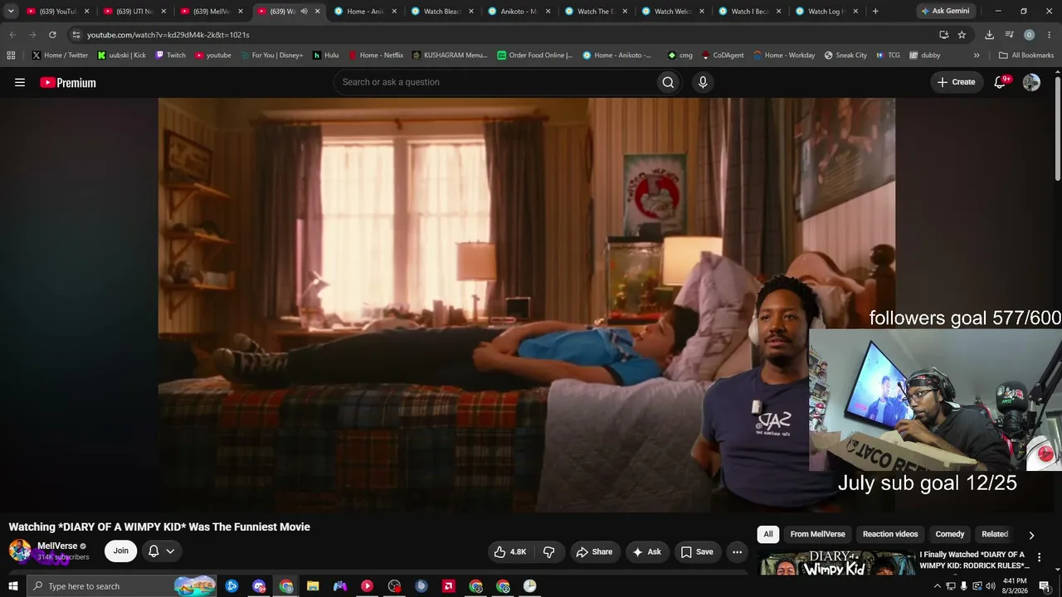This screenshot has width=1062, height=597.
Task: Go back in browser history
Action: 12,35
